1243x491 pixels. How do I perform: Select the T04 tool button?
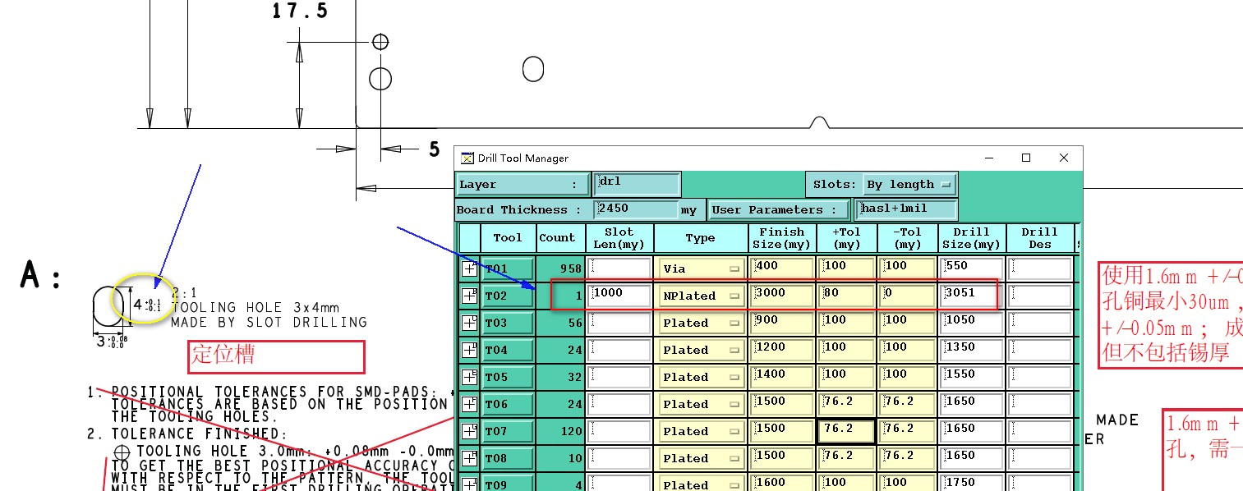click(508, 350)
